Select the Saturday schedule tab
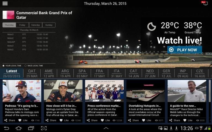Screen dimensions: 212x132 pos(36,25)
